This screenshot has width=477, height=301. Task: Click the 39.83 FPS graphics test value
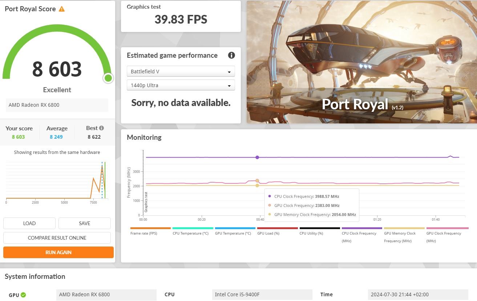pyautogui.click(x=181, y=19)
